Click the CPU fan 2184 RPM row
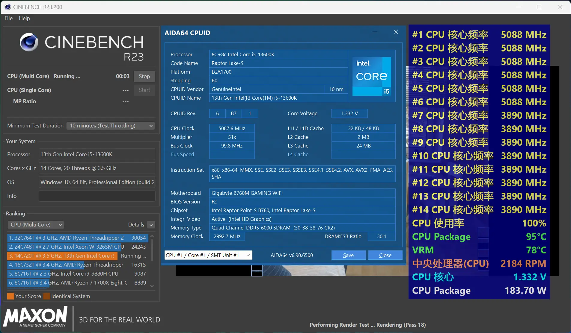This screenshot has width=571, height=333. click(479, 264)
